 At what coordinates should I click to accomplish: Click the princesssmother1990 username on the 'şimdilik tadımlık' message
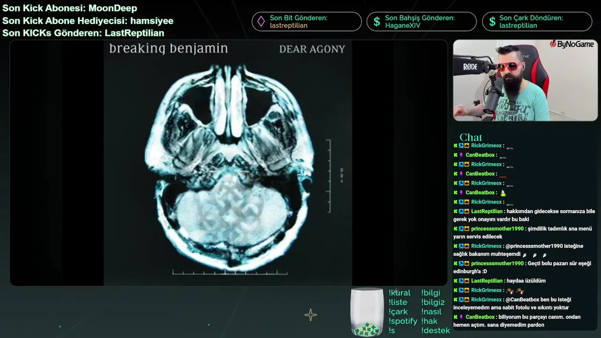pos(497,229)
